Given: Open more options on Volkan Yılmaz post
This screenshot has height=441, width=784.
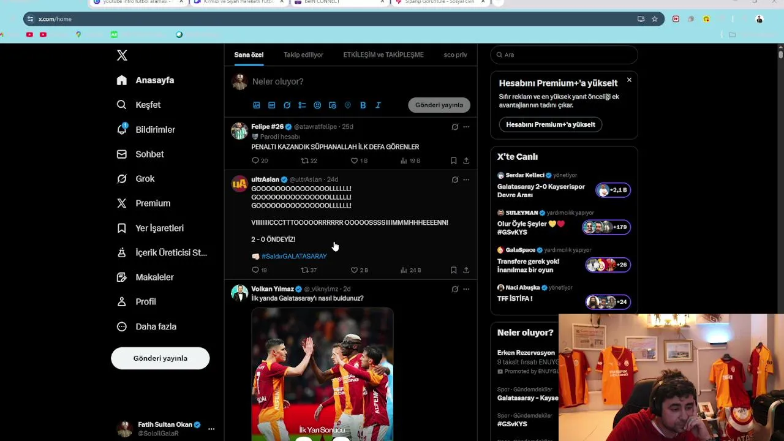Looking at the screenshot, I should tap(466, 289).
